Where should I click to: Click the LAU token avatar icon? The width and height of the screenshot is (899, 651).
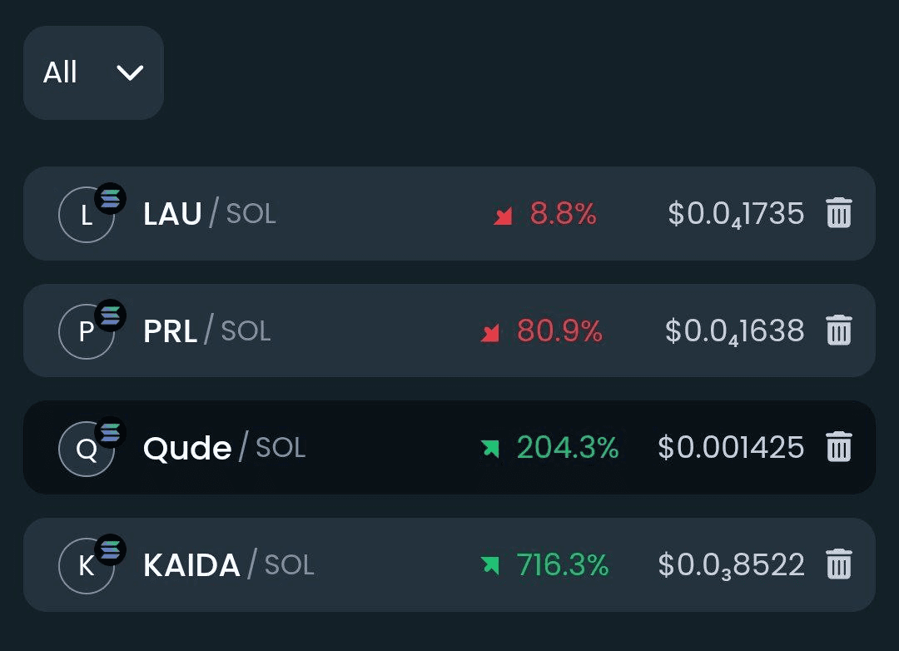coord(87,216)
